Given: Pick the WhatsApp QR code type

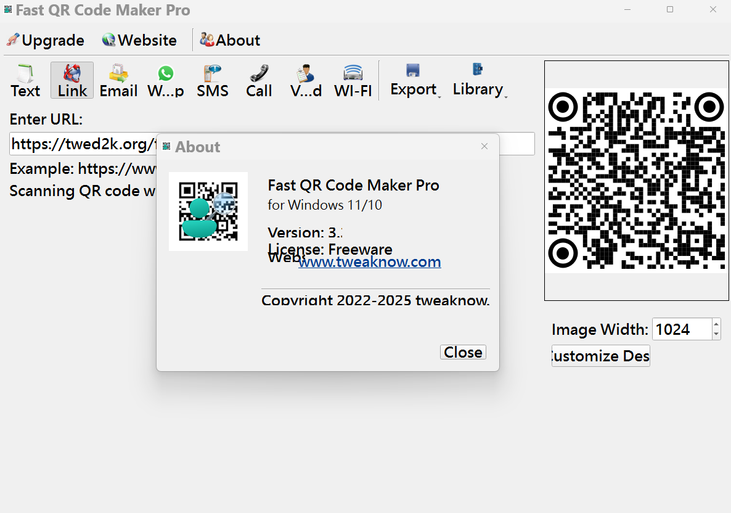Looking at the screenshot, I should [x=166, y=80].
